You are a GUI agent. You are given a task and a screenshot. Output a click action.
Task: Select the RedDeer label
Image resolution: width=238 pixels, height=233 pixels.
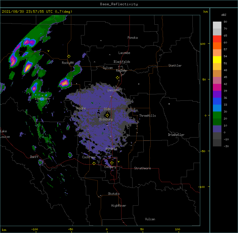[121, 71]
